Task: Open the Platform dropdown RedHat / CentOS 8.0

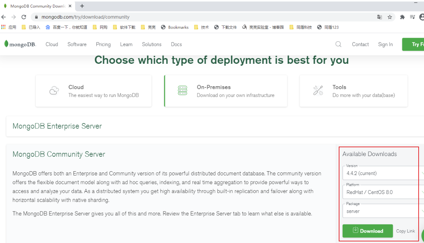Action: [x=383, y=192]
